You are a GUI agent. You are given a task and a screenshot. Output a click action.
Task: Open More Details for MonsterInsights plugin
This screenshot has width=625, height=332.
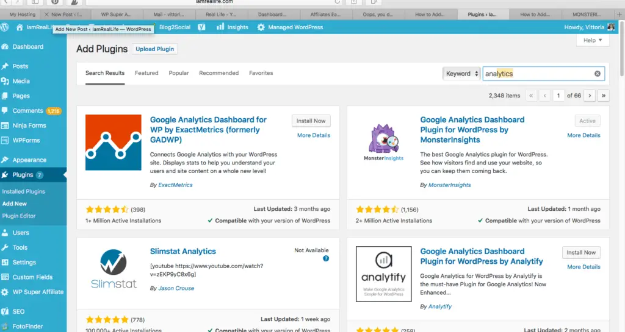(583, 135)
